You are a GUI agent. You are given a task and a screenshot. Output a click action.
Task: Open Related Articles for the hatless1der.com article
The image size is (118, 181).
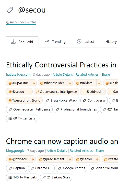tap(87, 75)
